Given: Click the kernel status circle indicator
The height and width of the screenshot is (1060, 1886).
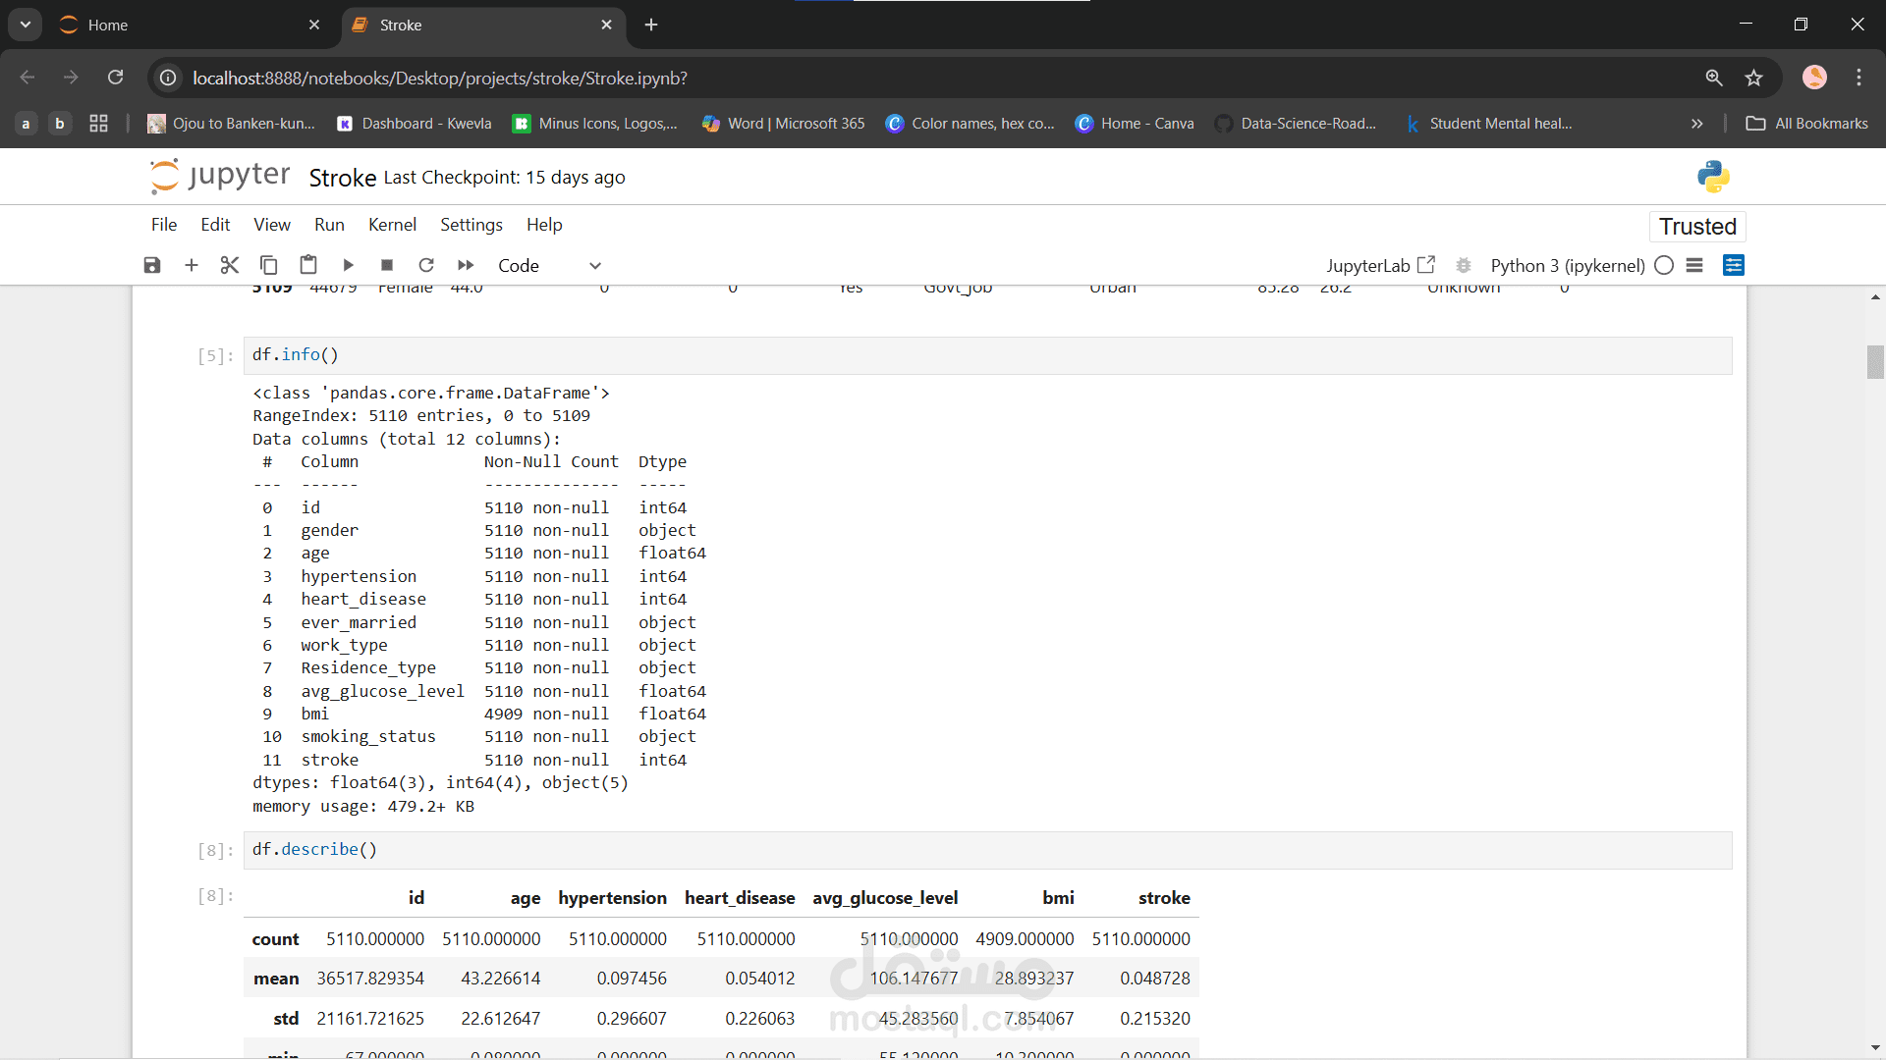Looking at the screenshot, I should [1664, 265].
